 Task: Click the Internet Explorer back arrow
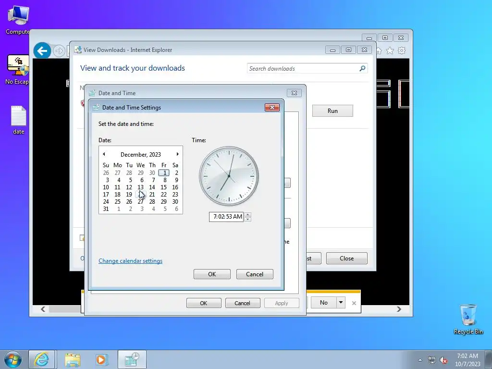coord(42,50)
